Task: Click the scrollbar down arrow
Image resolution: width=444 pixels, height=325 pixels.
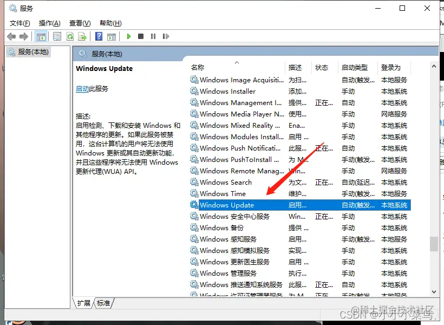Action: pos(434,291)
